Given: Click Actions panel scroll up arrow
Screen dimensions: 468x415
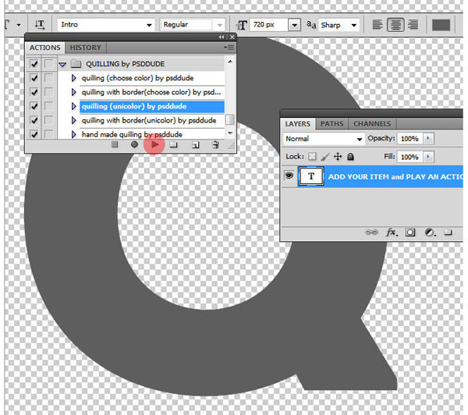Looking at the screenshot, I should (x=230, y=61).
